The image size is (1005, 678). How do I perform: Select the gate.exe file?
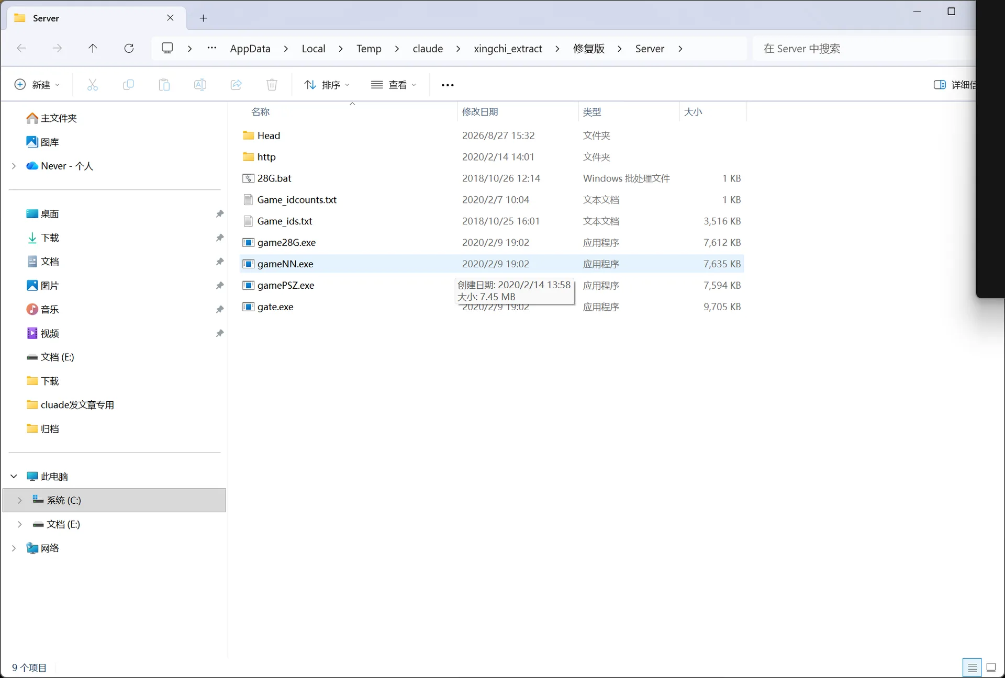[x=492, y=307]
